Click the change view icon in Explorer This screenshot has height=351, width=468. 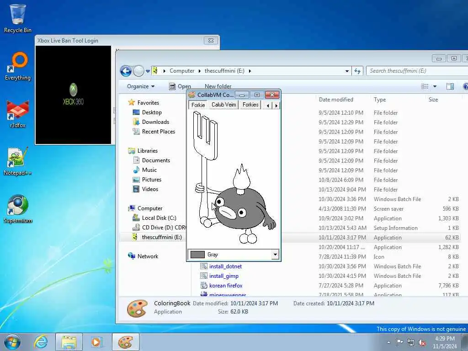(425, 86)
